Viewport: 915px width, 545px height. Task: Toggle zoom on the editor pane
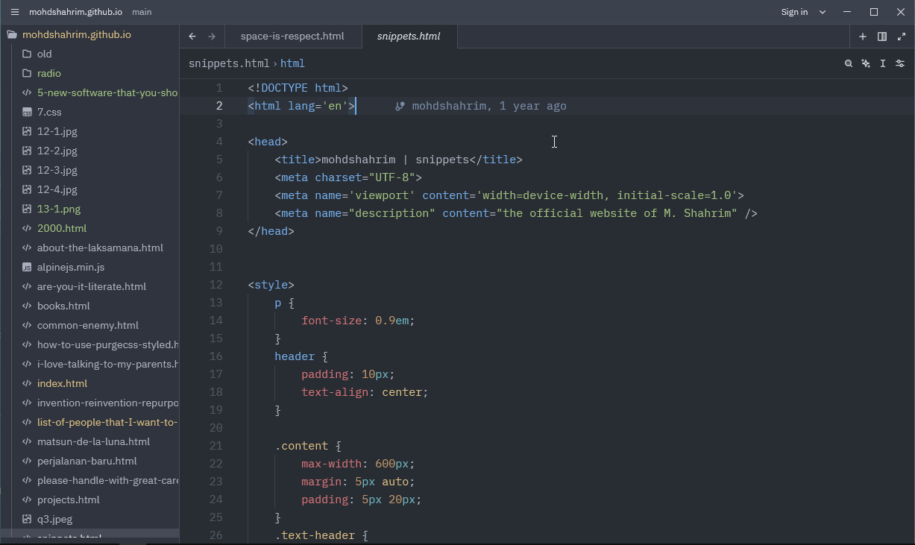pyautogui.click(x=902, y=36)
